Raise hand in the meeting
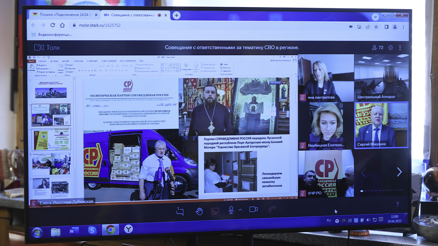This screenshot has width=438, height=246. (199, 211)
